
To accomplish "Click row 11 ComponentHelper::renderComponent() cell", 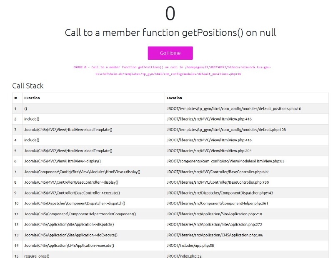I will point(80,214).
